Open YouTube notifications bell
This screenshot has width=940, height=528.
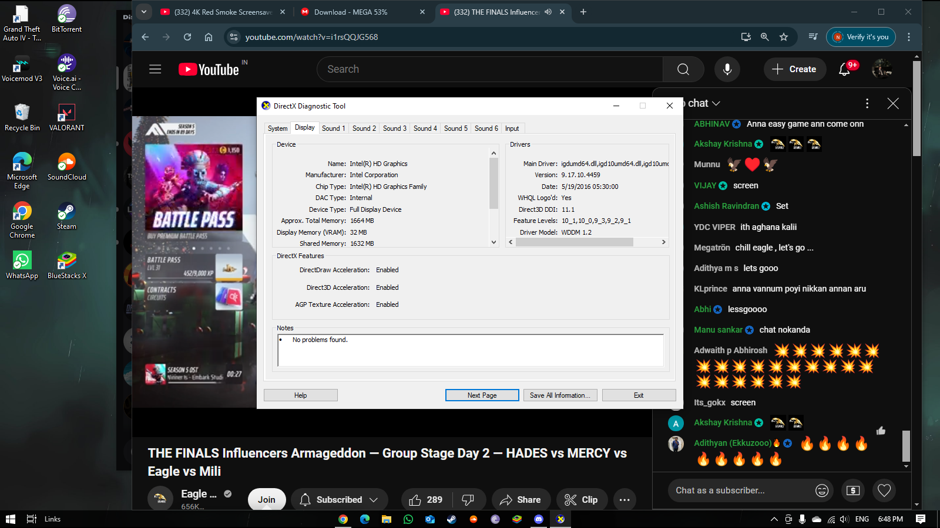pyautogui.click(x=844, y=69)
